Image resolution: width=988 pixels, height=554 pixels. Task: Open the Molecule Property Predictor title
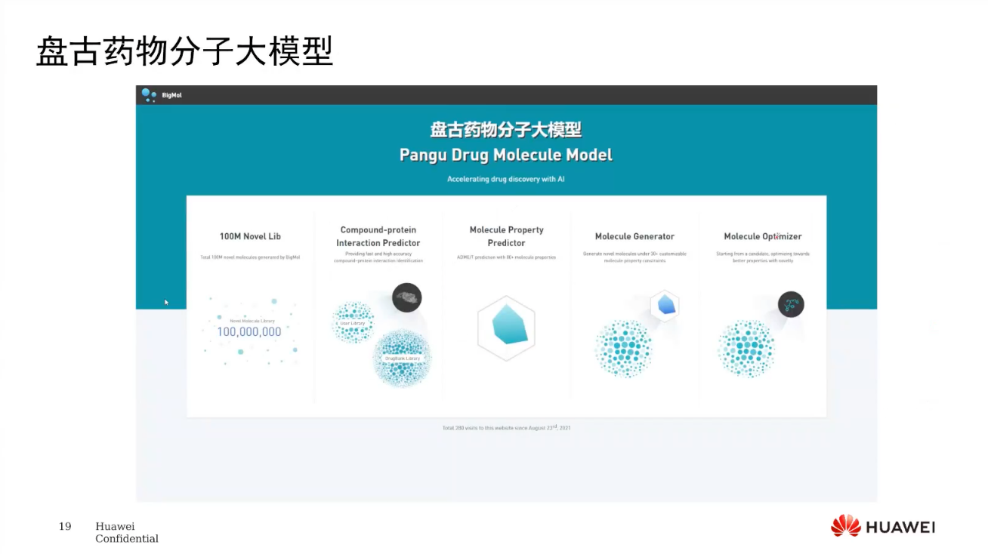(506, 236)
